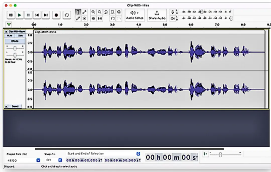Skip to end of the track

[x=46, y=15]
